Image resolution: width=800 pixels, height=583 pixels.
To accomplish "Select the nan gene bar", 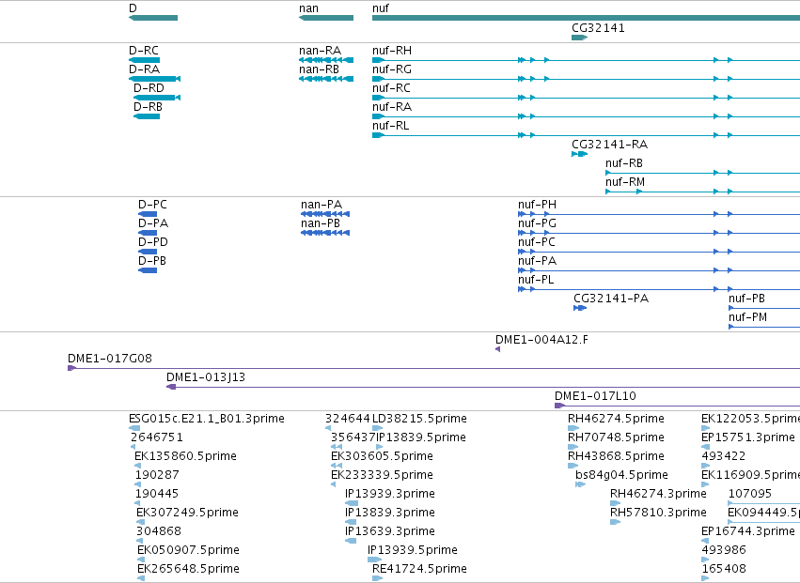I will pyautogui.click(x=326, y=18).
